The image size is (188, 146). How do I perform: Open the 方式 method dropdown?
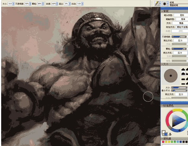(180, 23)
